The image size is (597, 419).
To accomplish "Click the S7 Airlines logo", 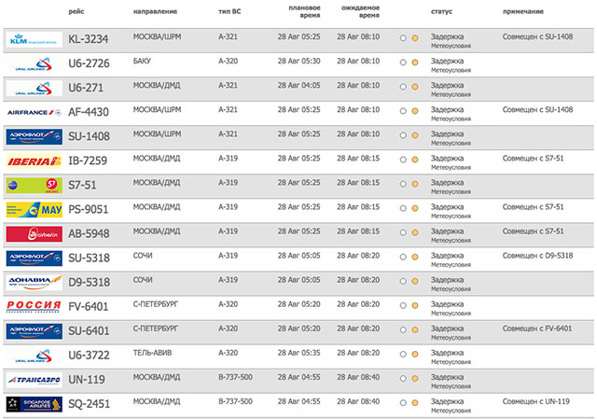I will coord(34,185).
